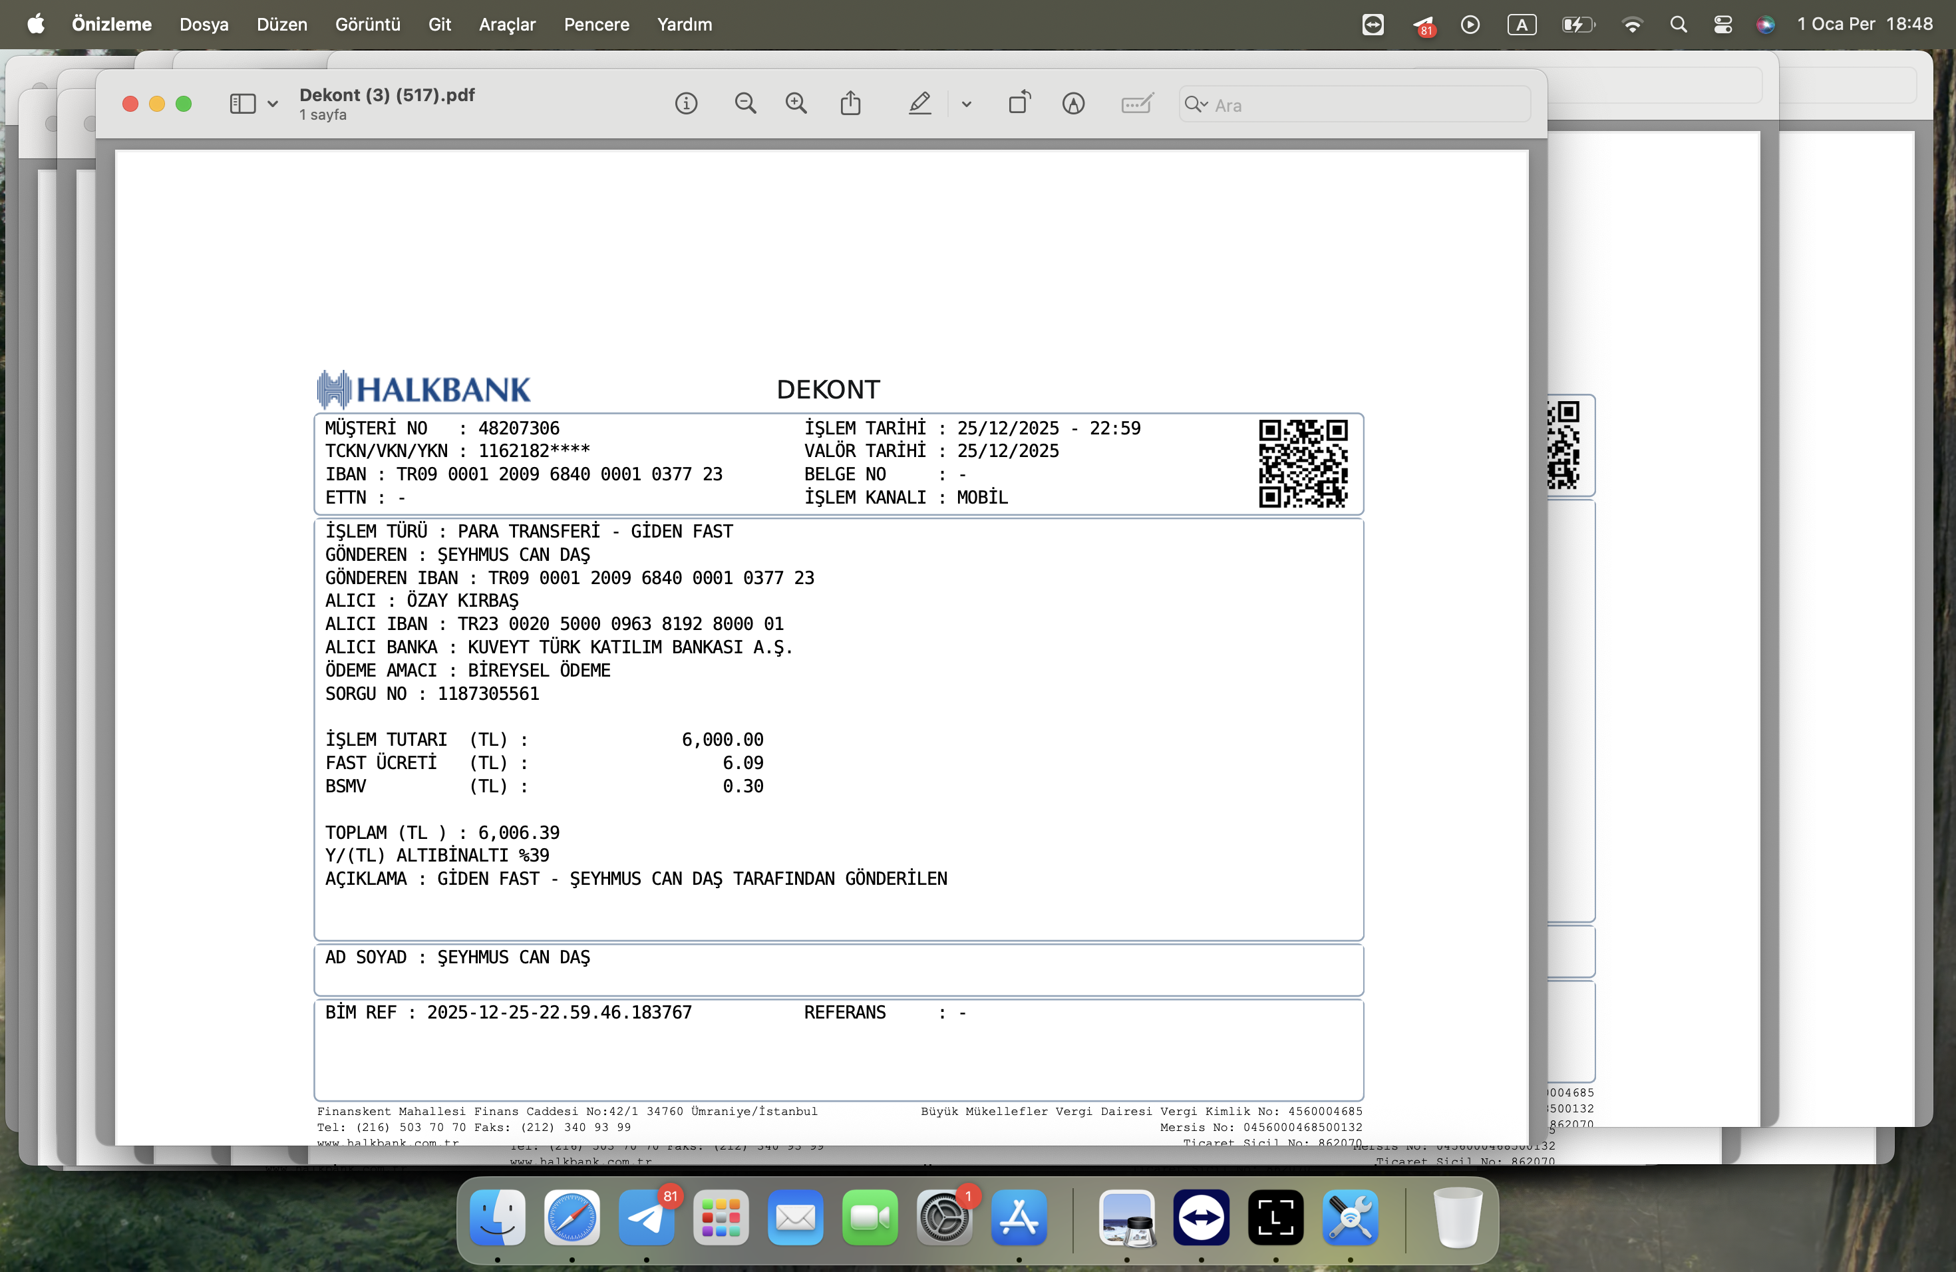Select the highlight pen tool
The image size is (1956, 1272).
pyautogui.click(x=919, y=104)
